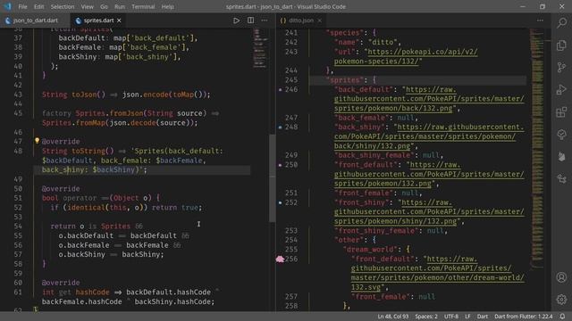The image size is (572, 321).
Task: Open the Search view in activity bar
Action: point(562,23)
